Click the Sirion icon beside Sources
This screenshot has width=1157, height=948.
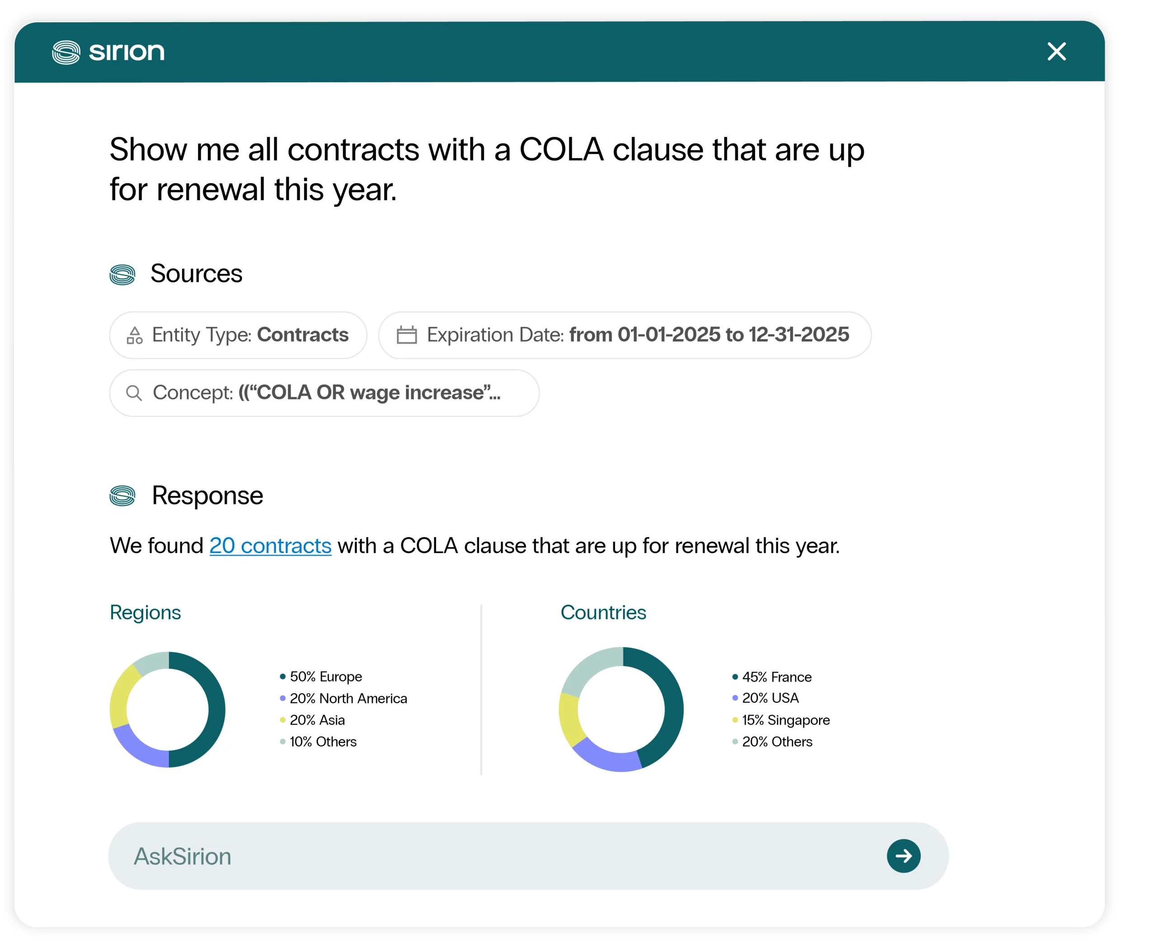[x=122, y=274]
